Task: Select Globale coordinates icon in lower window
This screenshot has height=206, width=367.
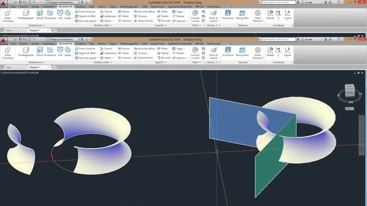Action: coord(270,52)
